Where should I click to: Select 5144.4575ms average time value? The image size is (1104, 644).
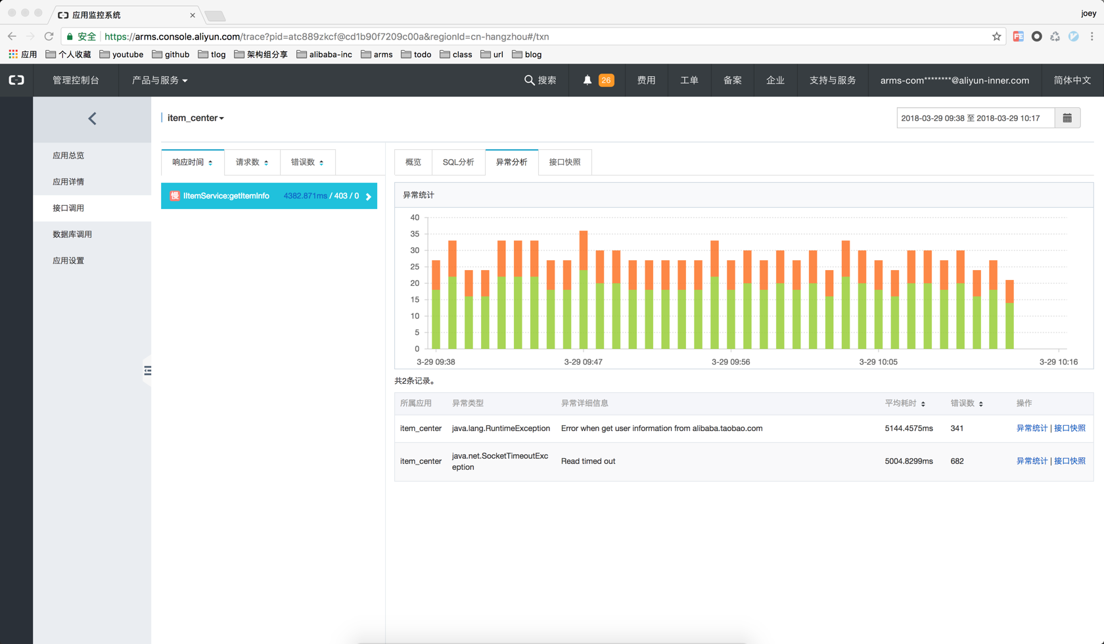[909, 428]
